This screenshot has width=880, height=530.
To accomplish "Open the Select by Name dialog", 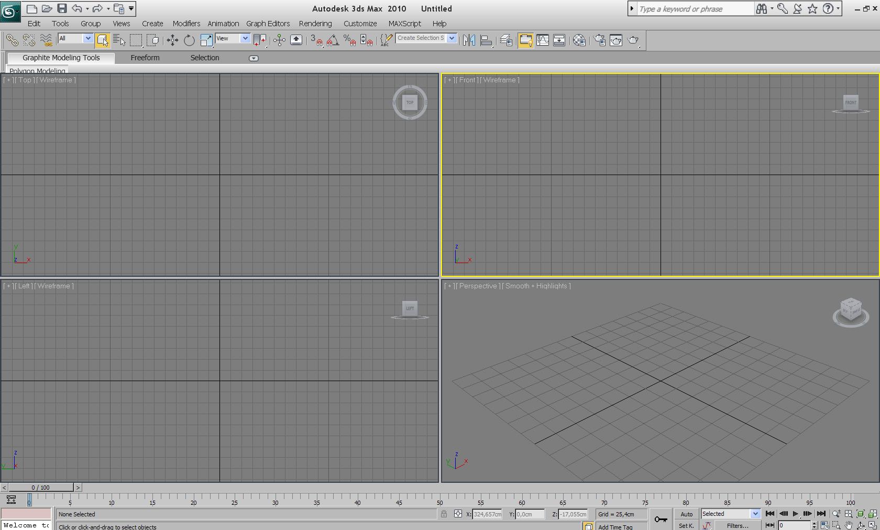I will pyautogui.click(x=119, y=40).
